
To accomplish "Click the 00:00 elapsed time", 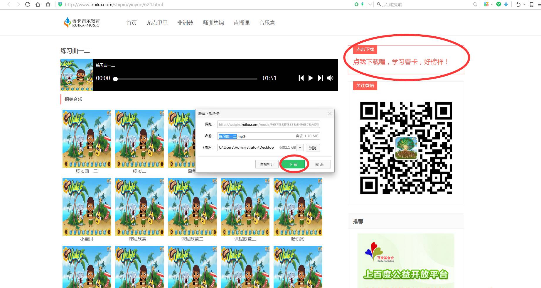I will click(x=103, y=78).
